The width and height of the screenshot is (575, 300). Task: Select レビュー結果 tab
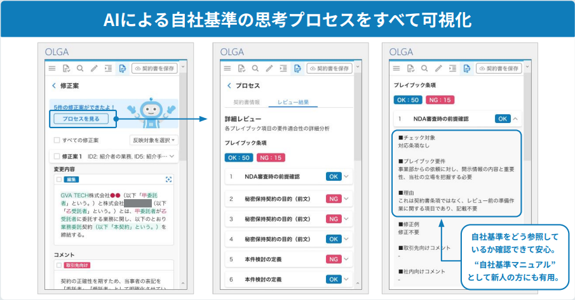point(293,102)
